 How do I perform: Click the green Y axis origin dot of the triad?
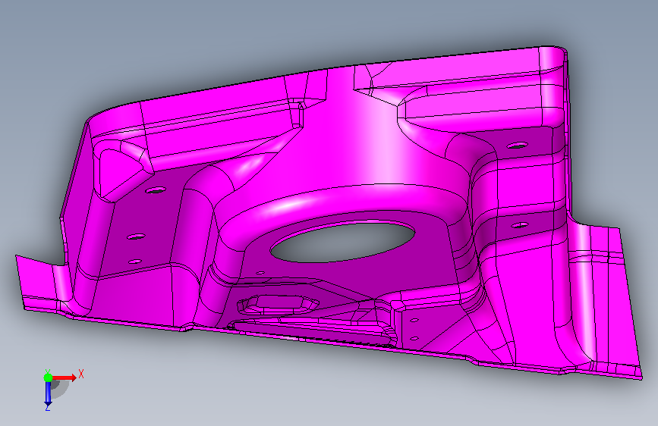pos(48,377)
